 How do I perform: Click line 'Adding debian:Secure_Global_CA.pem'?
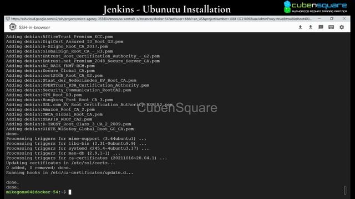coord(50,71)
